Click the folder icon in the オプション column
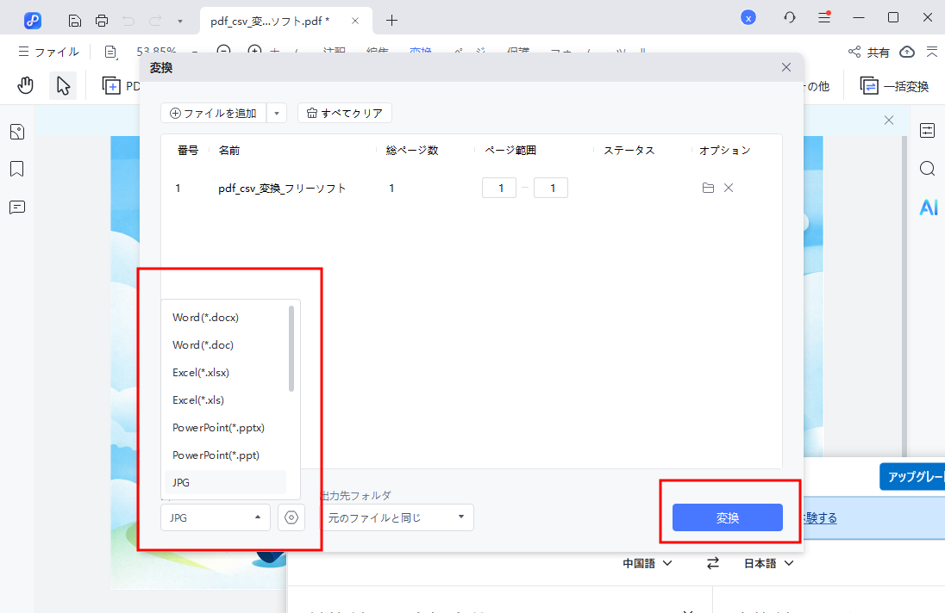This screenshot has width=945, height=613. (x=708, y=187)
